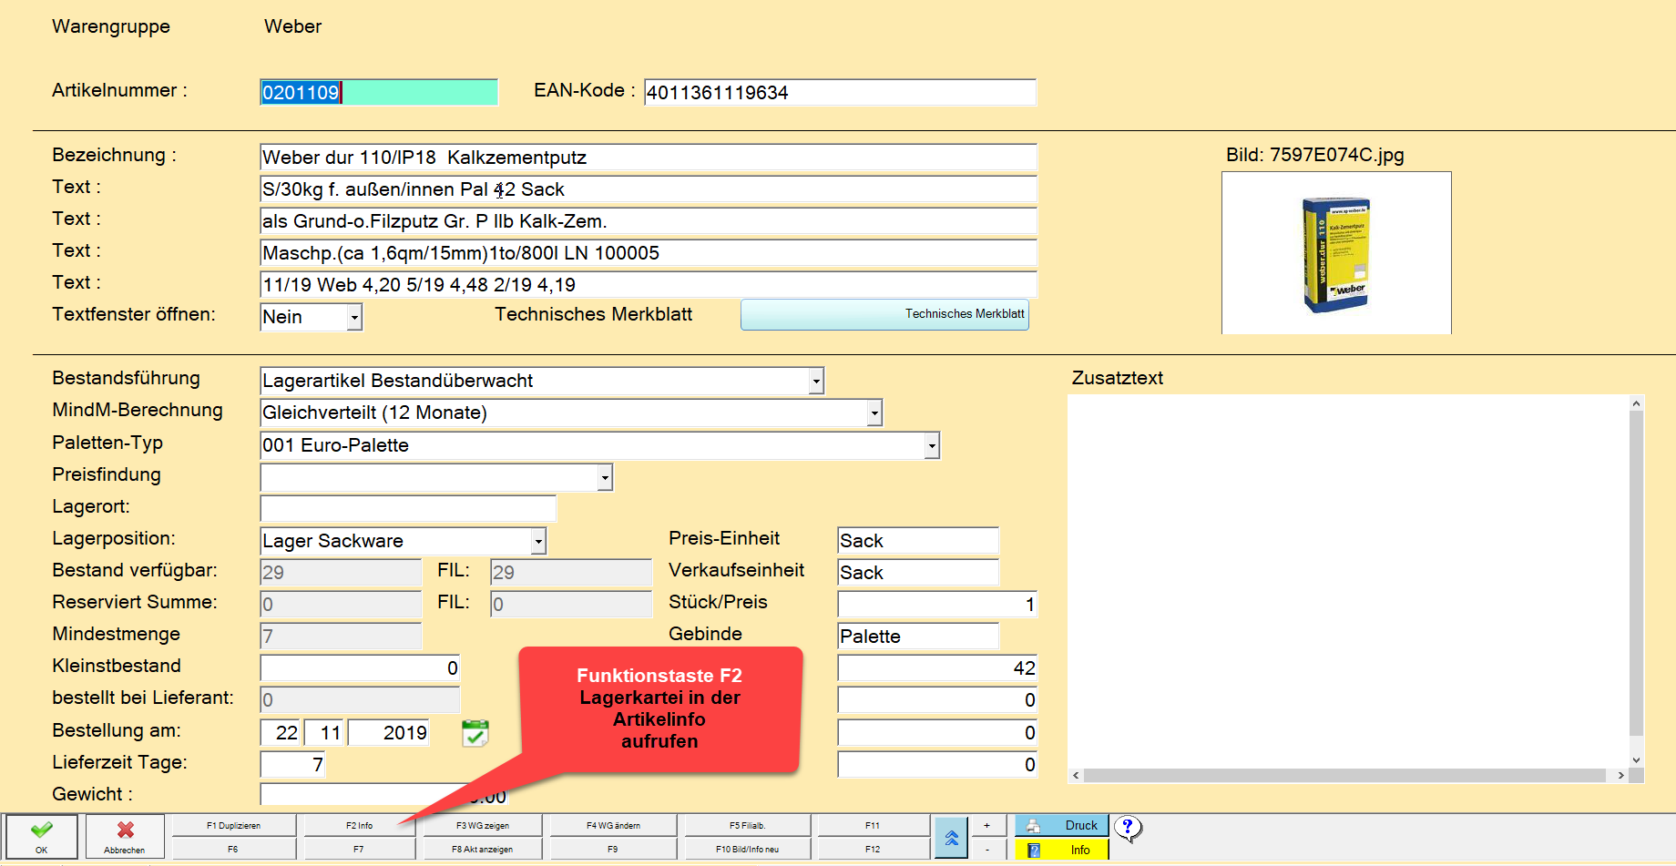The width and height of the screenshot is (1676, 866).
Task: Confirm with the OK checkmark button
Action: coord(41,836)
